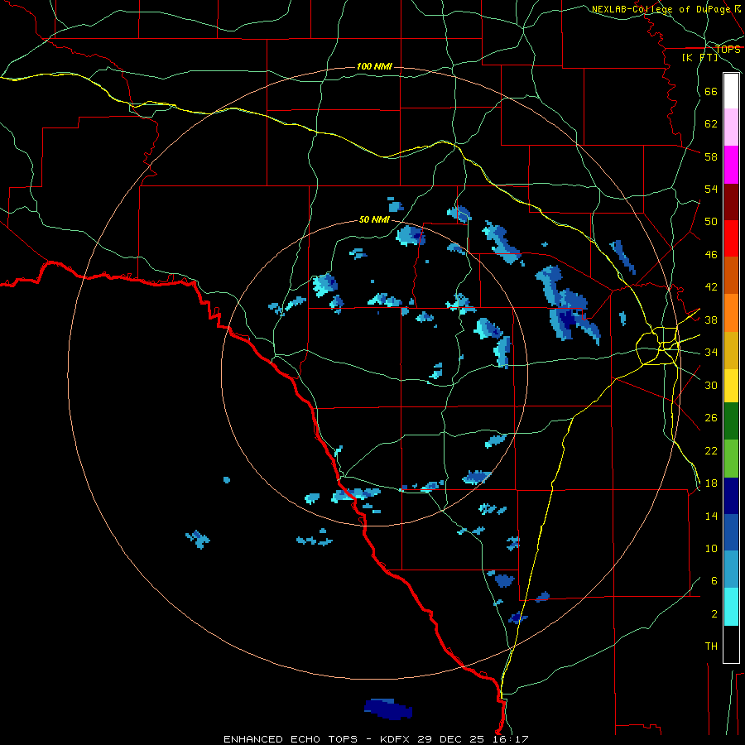Pick the orange 42 legend color band
This screenshot has width=745, height=745.
click(731, 313)
